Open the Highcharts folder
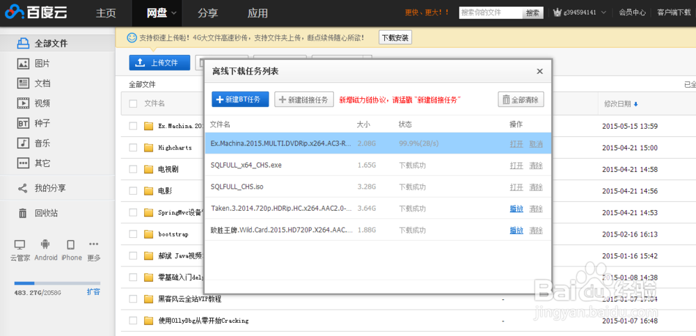 [x=175, y=147]
